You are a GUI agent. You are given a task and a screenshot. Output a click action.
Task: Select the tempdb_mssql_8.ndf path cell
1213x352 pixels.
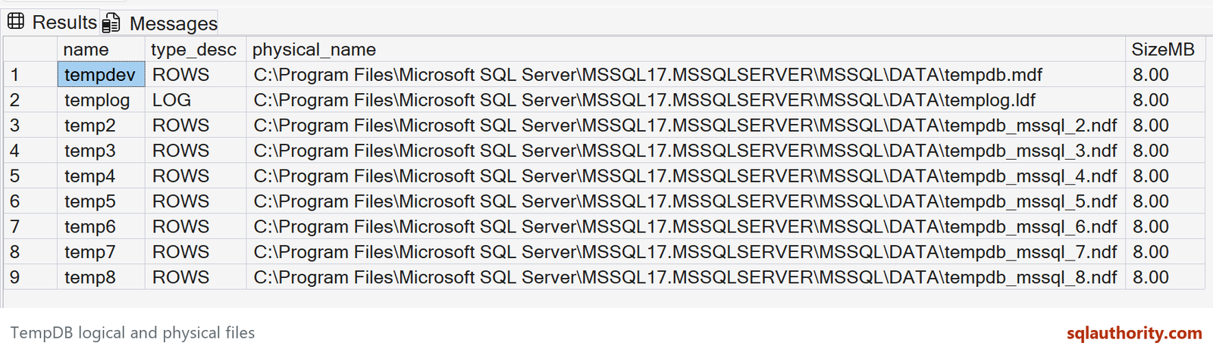[x=685, y=277]
